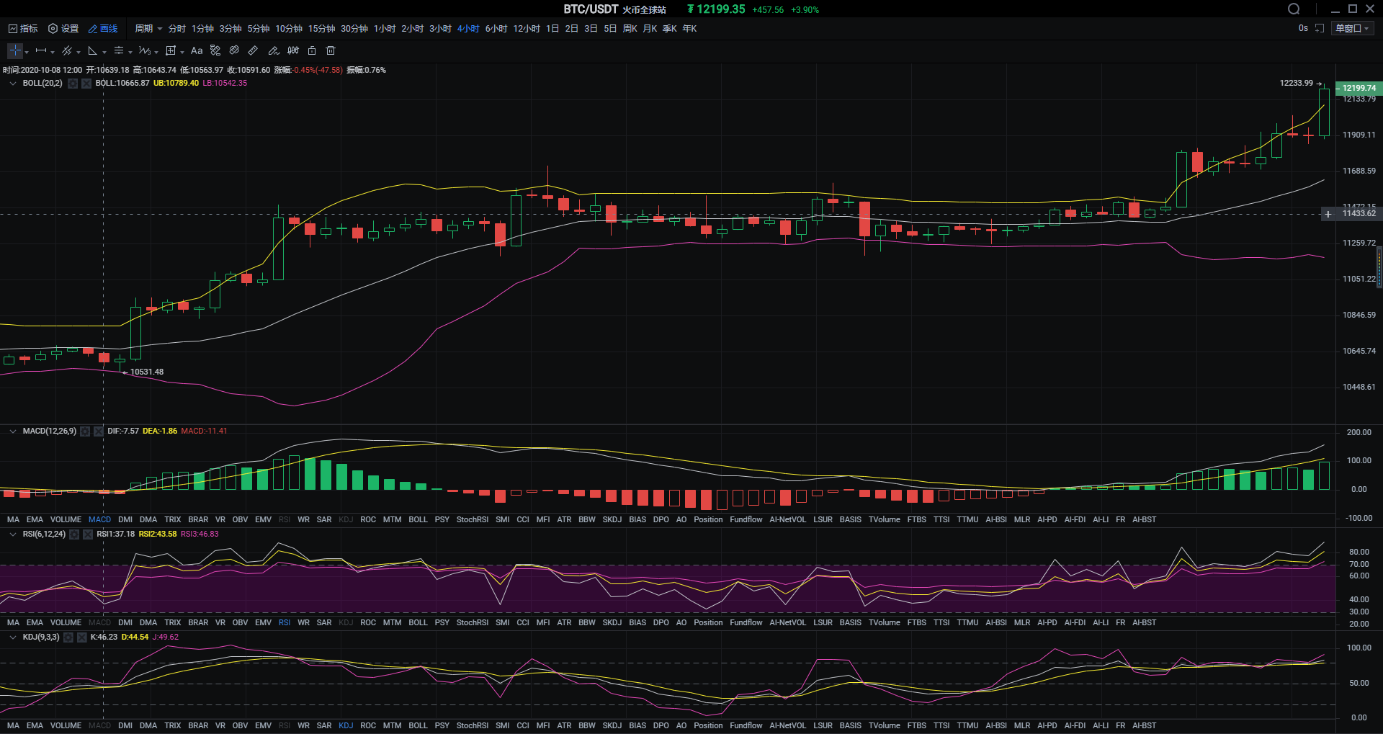Select the horizontal lines (Fibonacci) tool

119,51
